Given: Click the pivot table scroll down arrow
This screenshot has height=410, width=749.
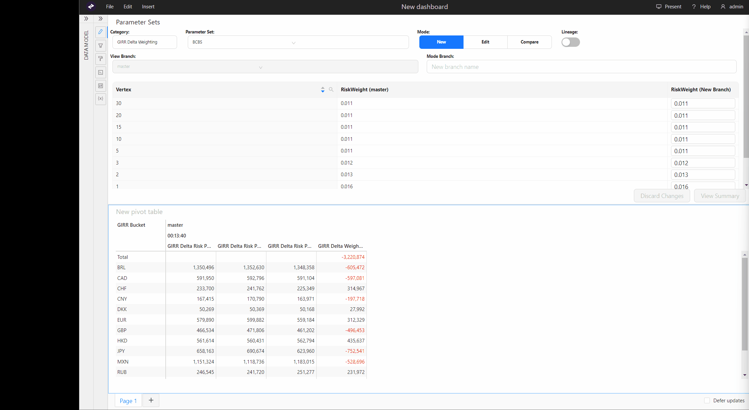Looking at the screenshot, I should coord(745,375).
